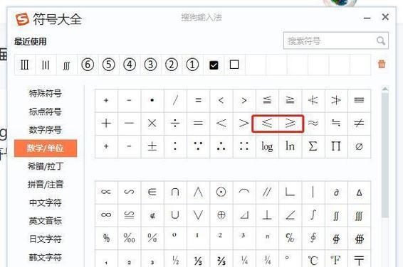Click the search symbols input field
The width and height of the screenshot is (403, 267).
335,40
